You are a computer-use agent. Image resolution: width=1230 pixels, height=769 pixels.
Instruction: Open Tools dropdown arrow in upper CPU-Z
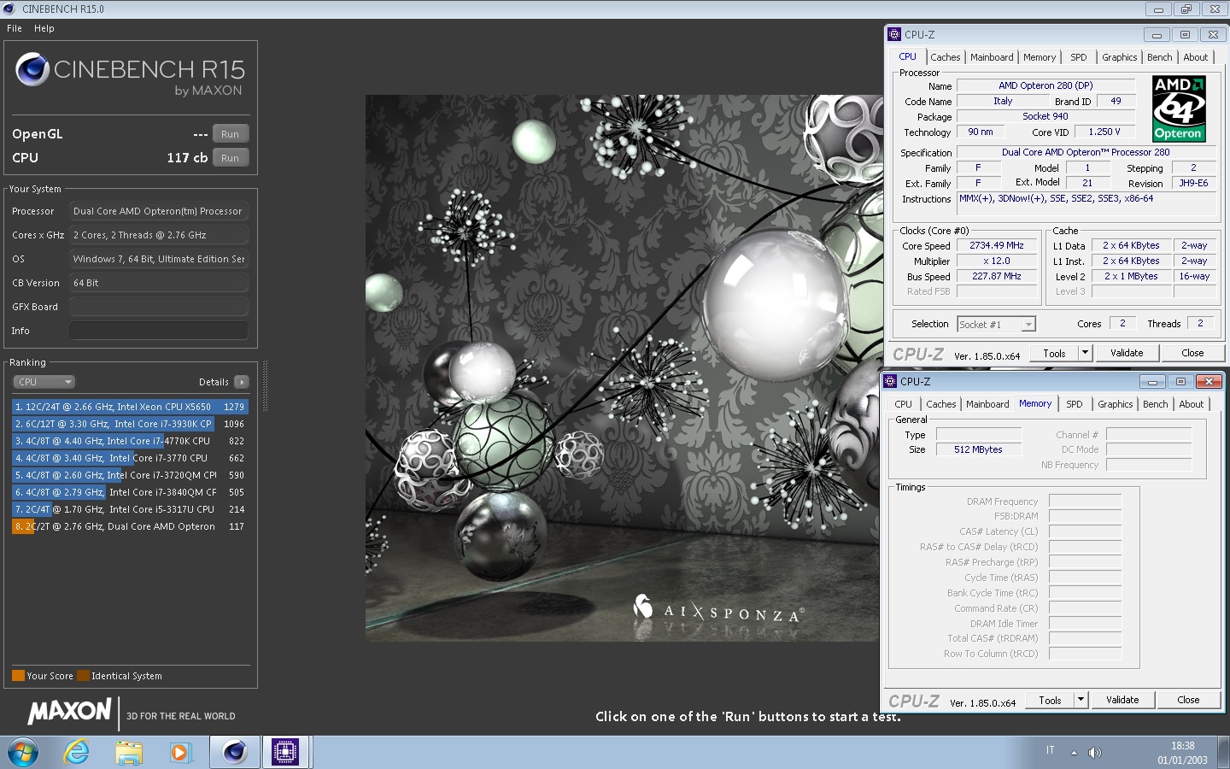(1085, 353)
